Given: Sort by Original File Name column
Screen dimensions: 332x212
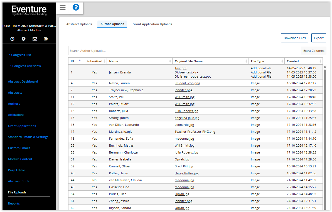Looking at the screenshot, I should pyautogui.click(x=210, y=61).
